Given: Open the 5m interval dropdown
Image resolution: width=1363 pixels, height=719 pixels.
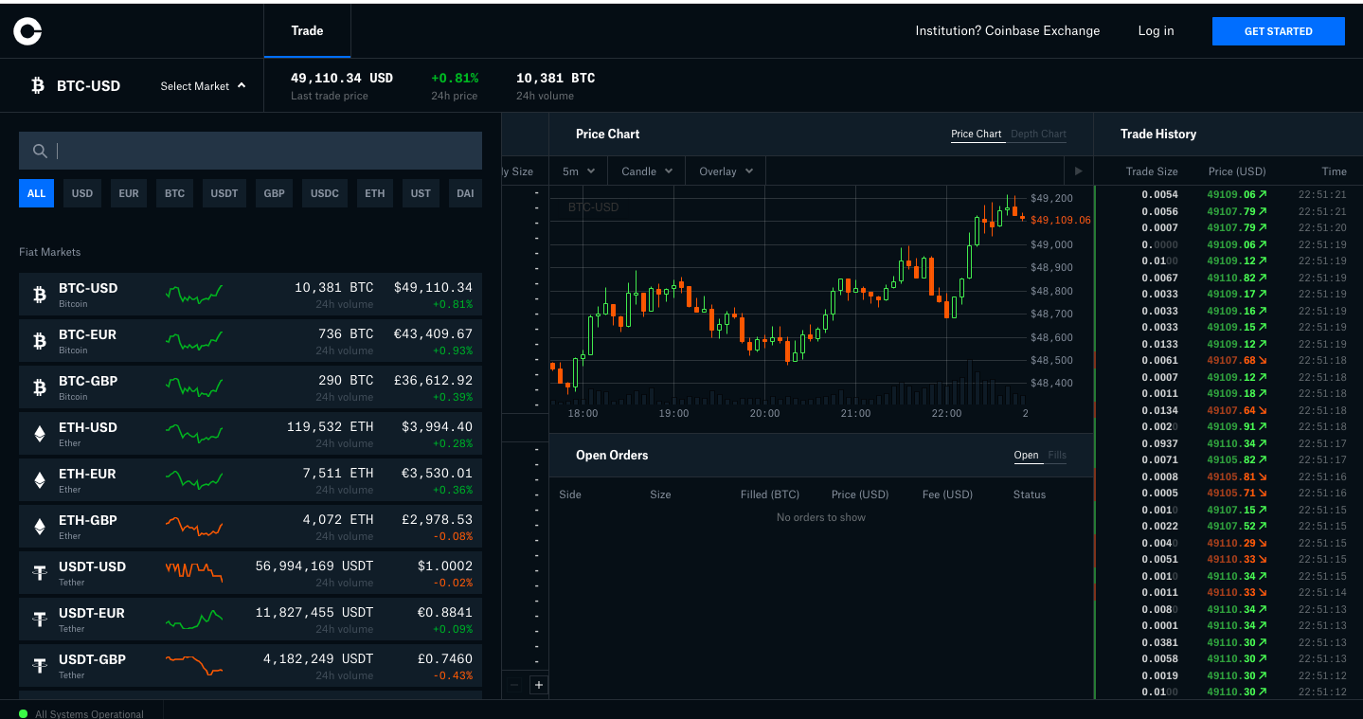Looking at the screenshot, I should 579,171.
